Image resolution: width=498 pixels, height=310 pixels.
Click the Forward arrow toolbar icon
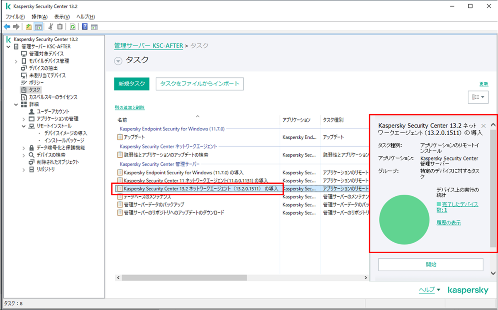[16, 27]
